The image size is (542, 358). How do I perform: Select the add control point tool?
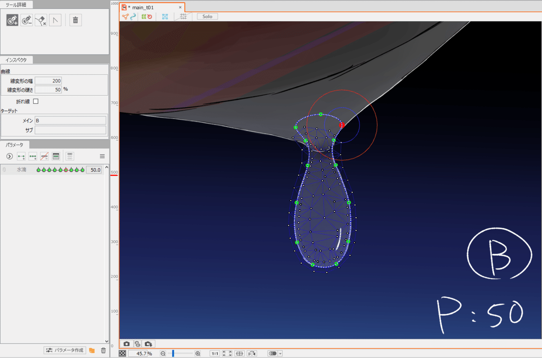(x=12, y=20)
